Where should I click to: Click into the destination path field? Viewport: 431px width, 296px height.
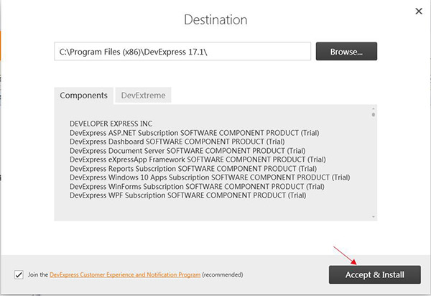click(182, 52)
